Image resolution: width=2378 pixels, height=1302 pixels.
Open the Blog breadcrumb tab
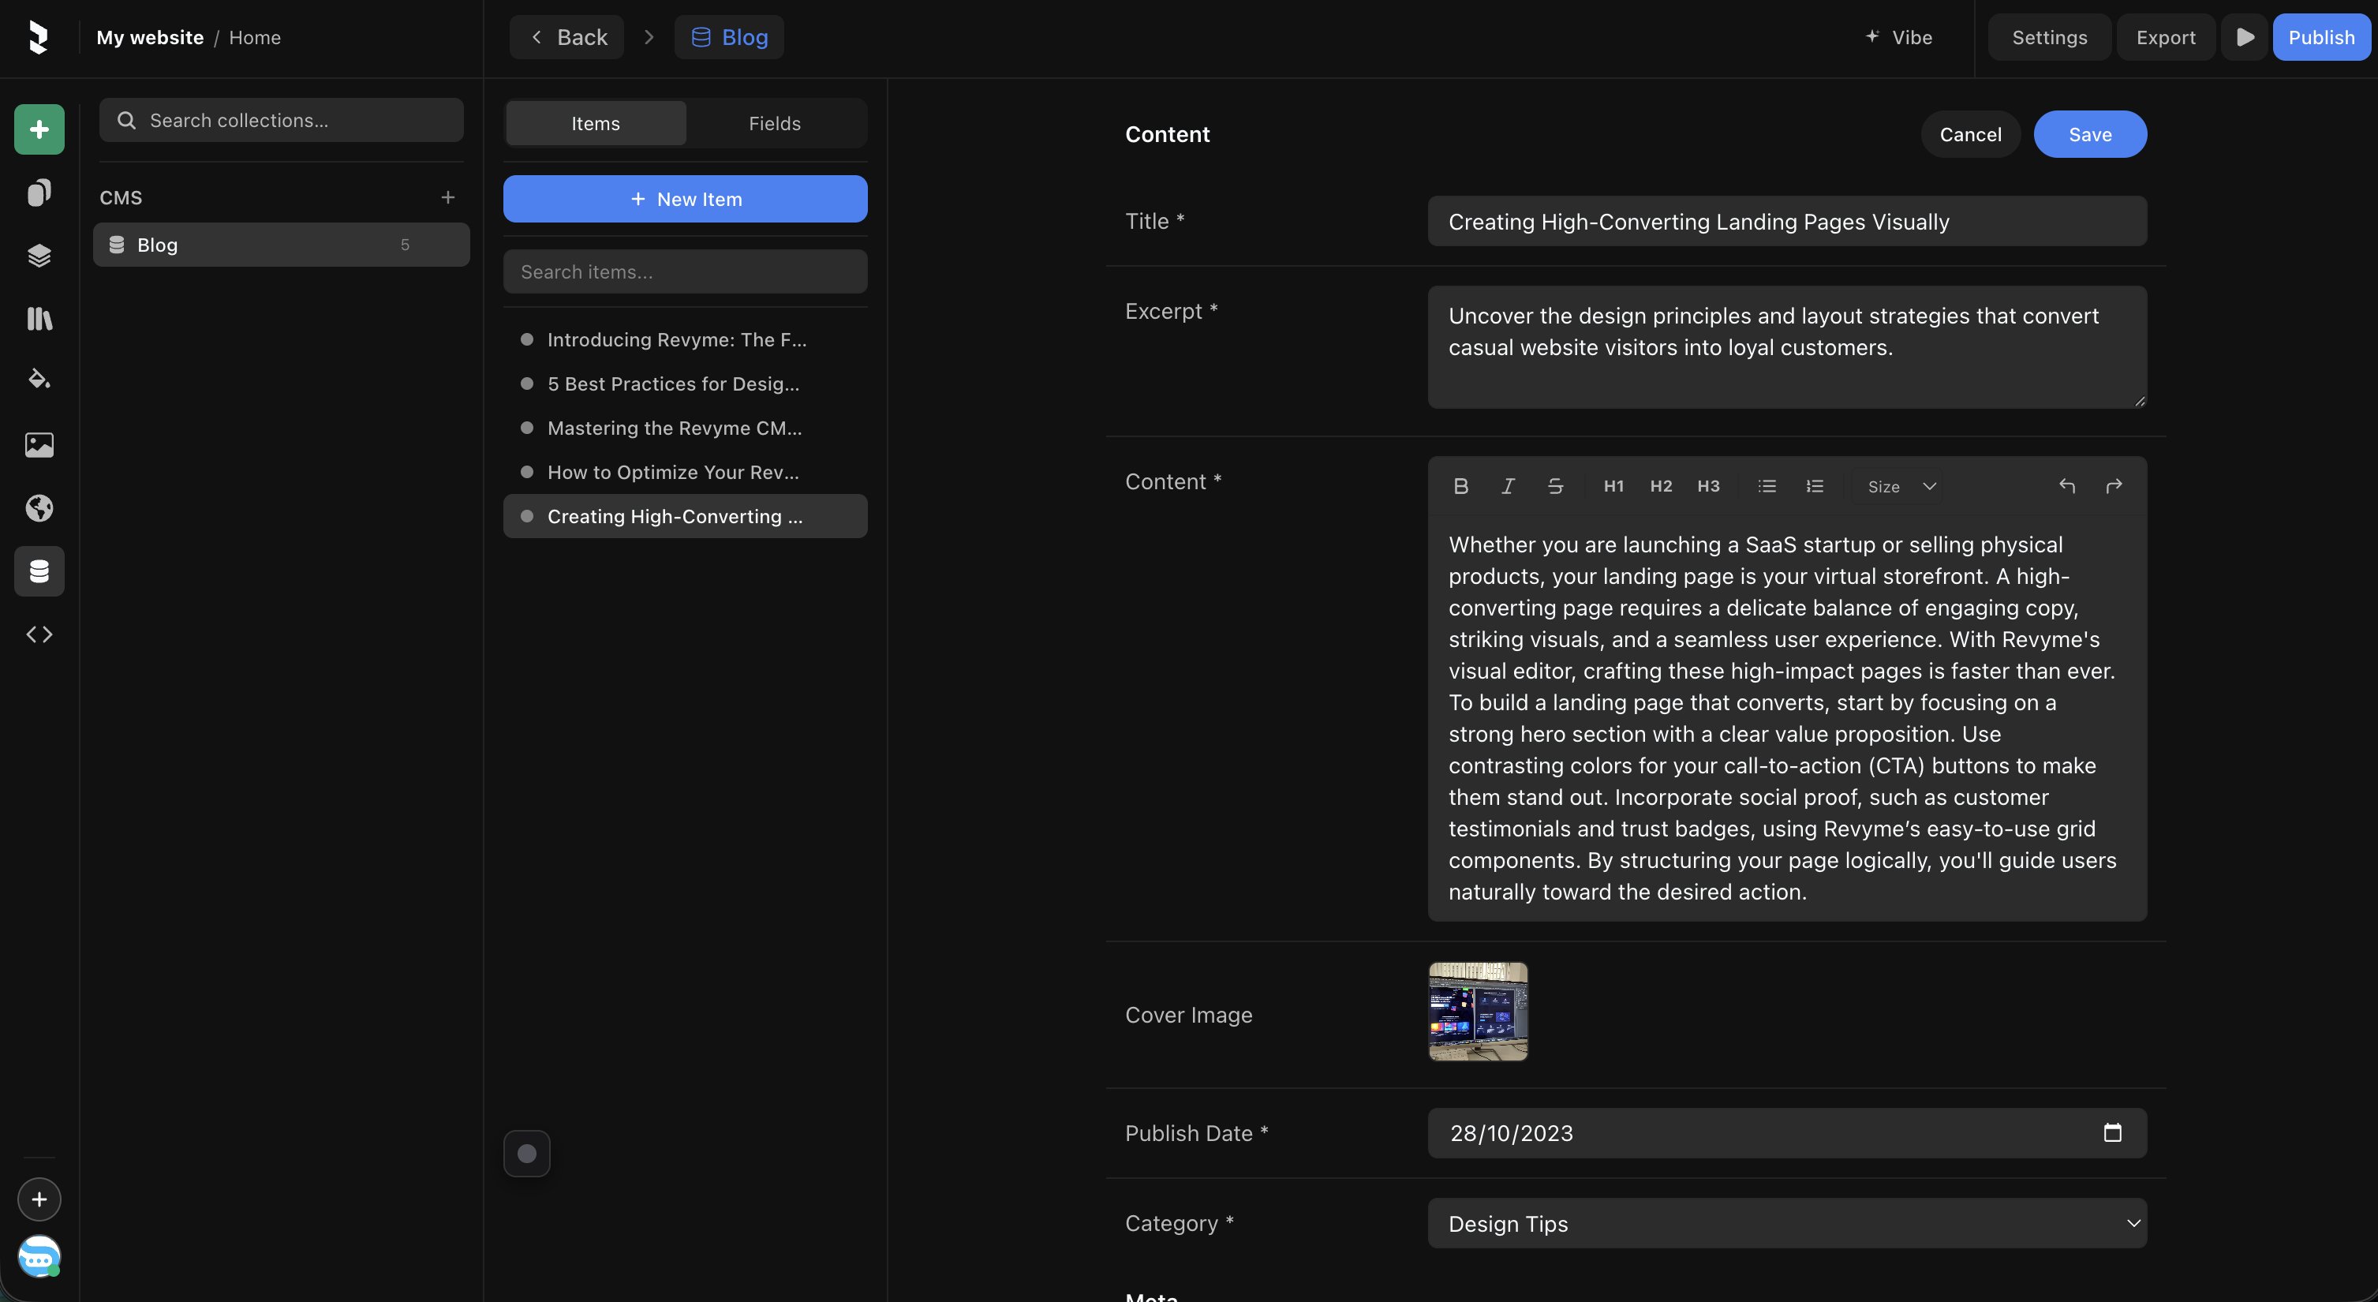pyautogui.click(x=729, y=37)
